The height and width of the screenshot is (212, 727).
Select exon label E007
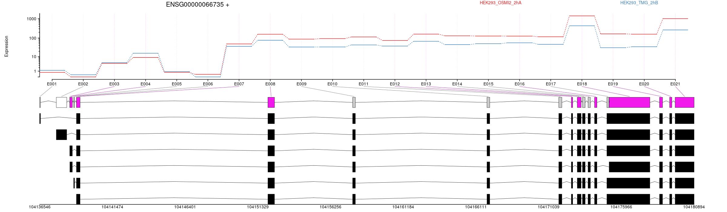point(239,84)
